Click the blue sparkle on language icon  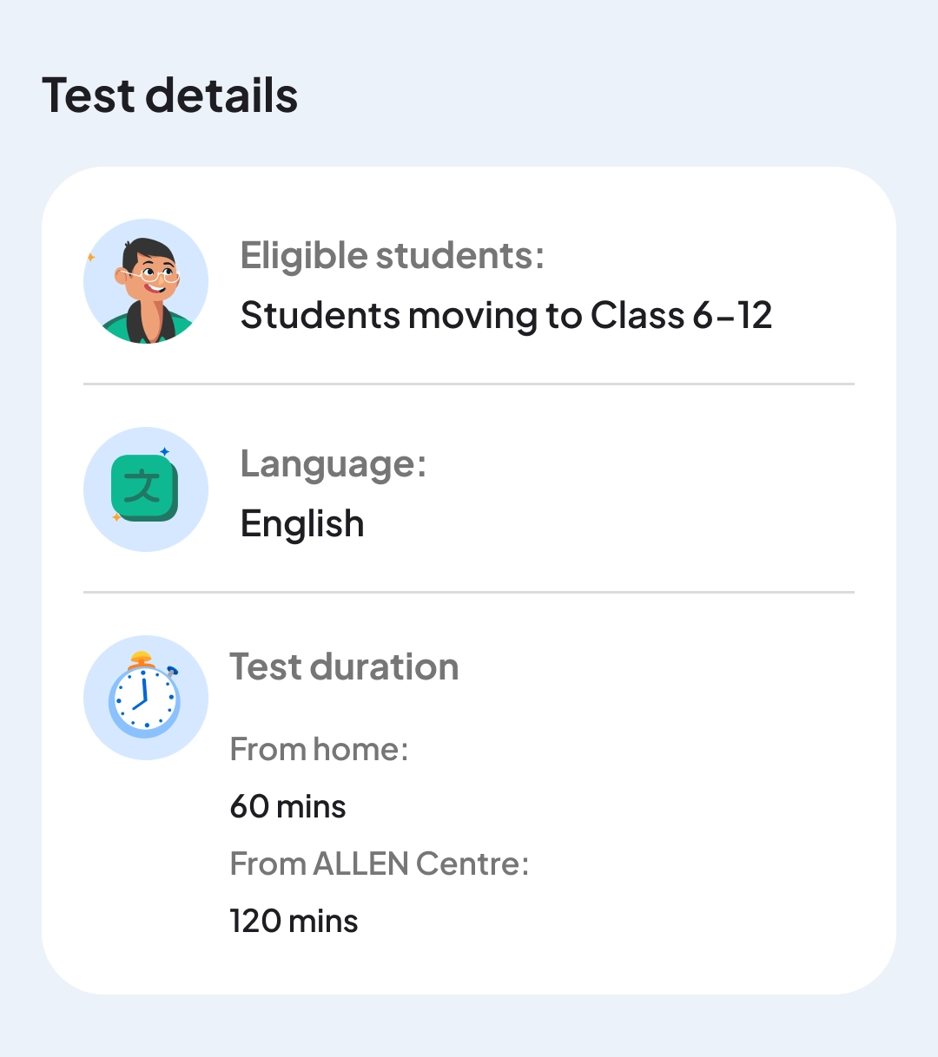[164, 452]
